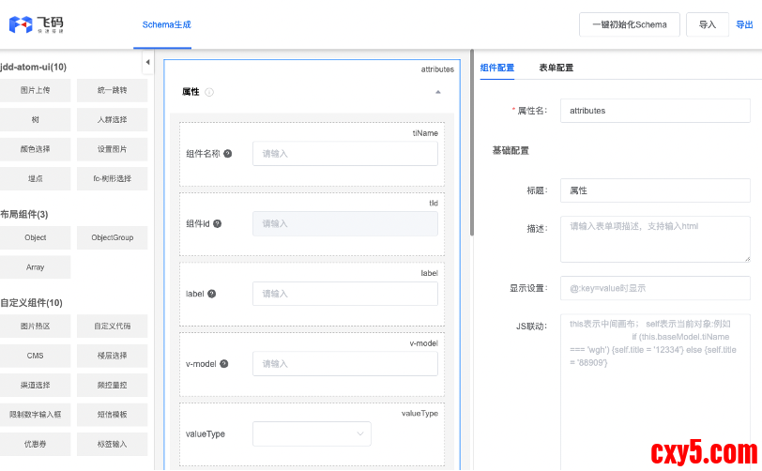Click the 描述 textarea
This screenshot has height=471, width=762.
point(654,238)
